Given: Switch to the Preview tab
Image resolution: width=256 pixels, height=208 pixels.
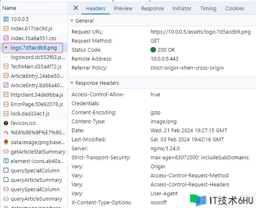Looking at the screenshot, I should pyautogui.click(x=123, y=8).
